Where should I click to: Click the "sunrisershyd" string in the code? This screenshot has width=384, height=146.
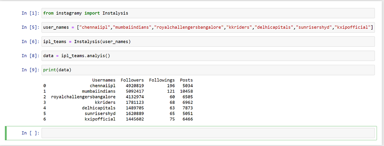click(x=314, y=27)
